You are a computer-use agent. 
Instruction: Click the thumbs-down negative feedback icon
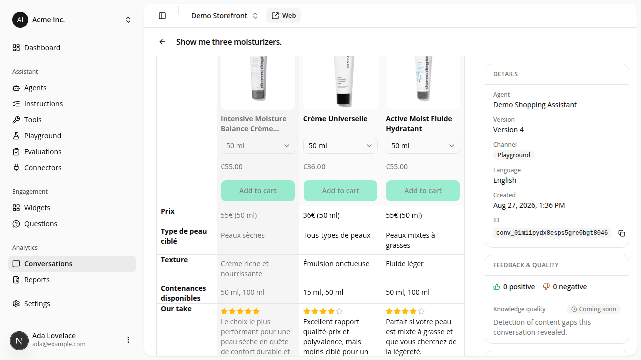pos(547,287)
